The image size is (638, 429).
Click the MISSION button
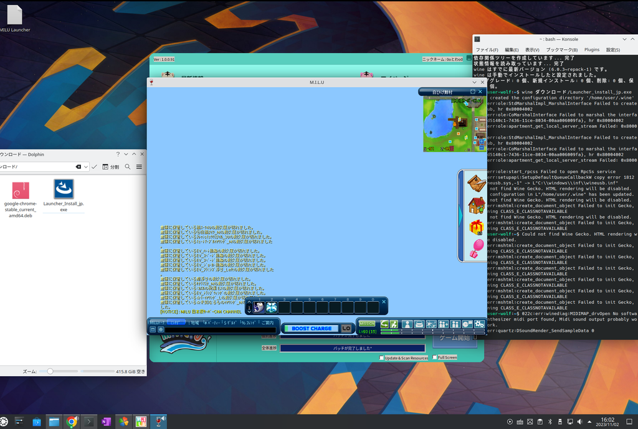coord(367,324)
